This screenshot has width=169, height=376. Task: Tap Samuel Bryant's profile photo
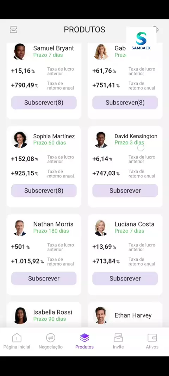pos(20,51)
